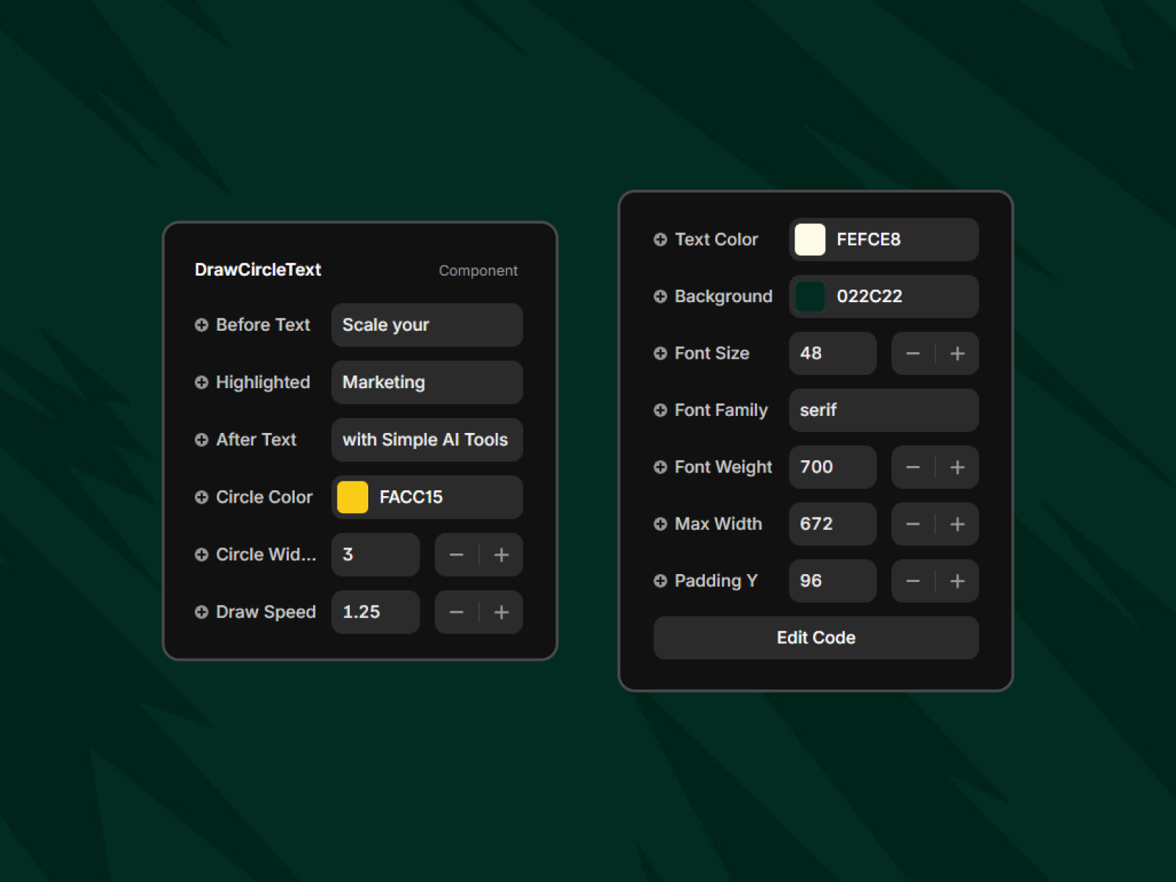
Task: Increase the Font Size value
Action: click(x=957, y=354)
